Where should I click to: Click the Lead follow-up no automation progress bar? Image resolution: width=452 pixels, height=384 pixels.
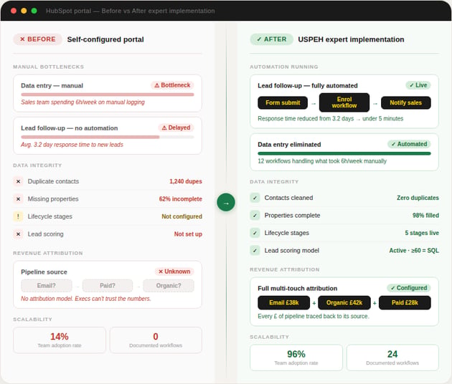click(x=108, y=137)
